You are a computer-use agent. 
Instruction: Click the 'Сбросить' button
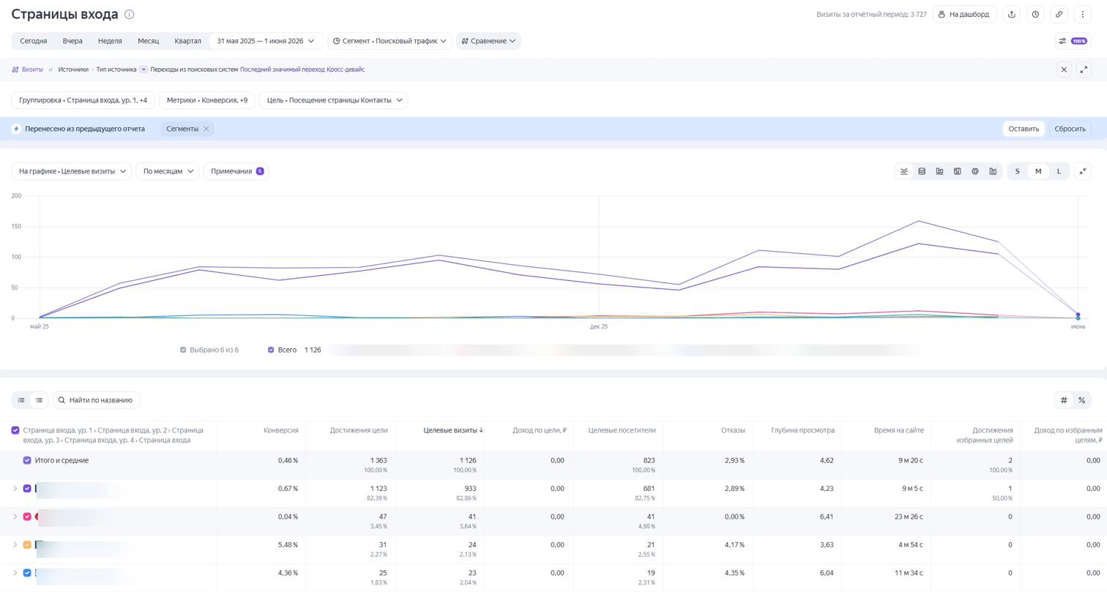click(x=1070, y=129)
